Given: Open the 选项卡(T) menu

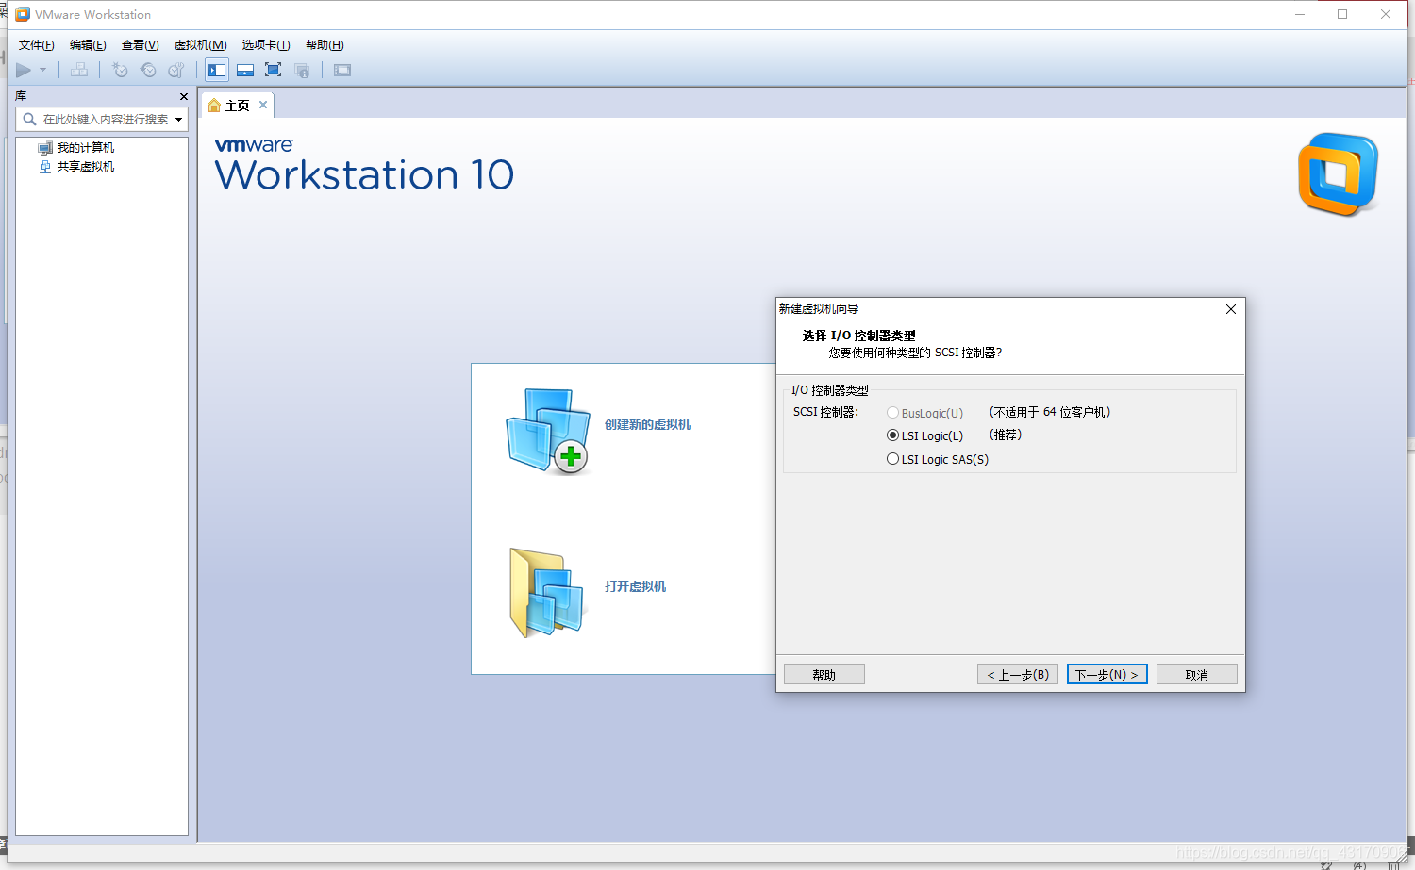Looking at the screenshot, I should click(265, 45).
